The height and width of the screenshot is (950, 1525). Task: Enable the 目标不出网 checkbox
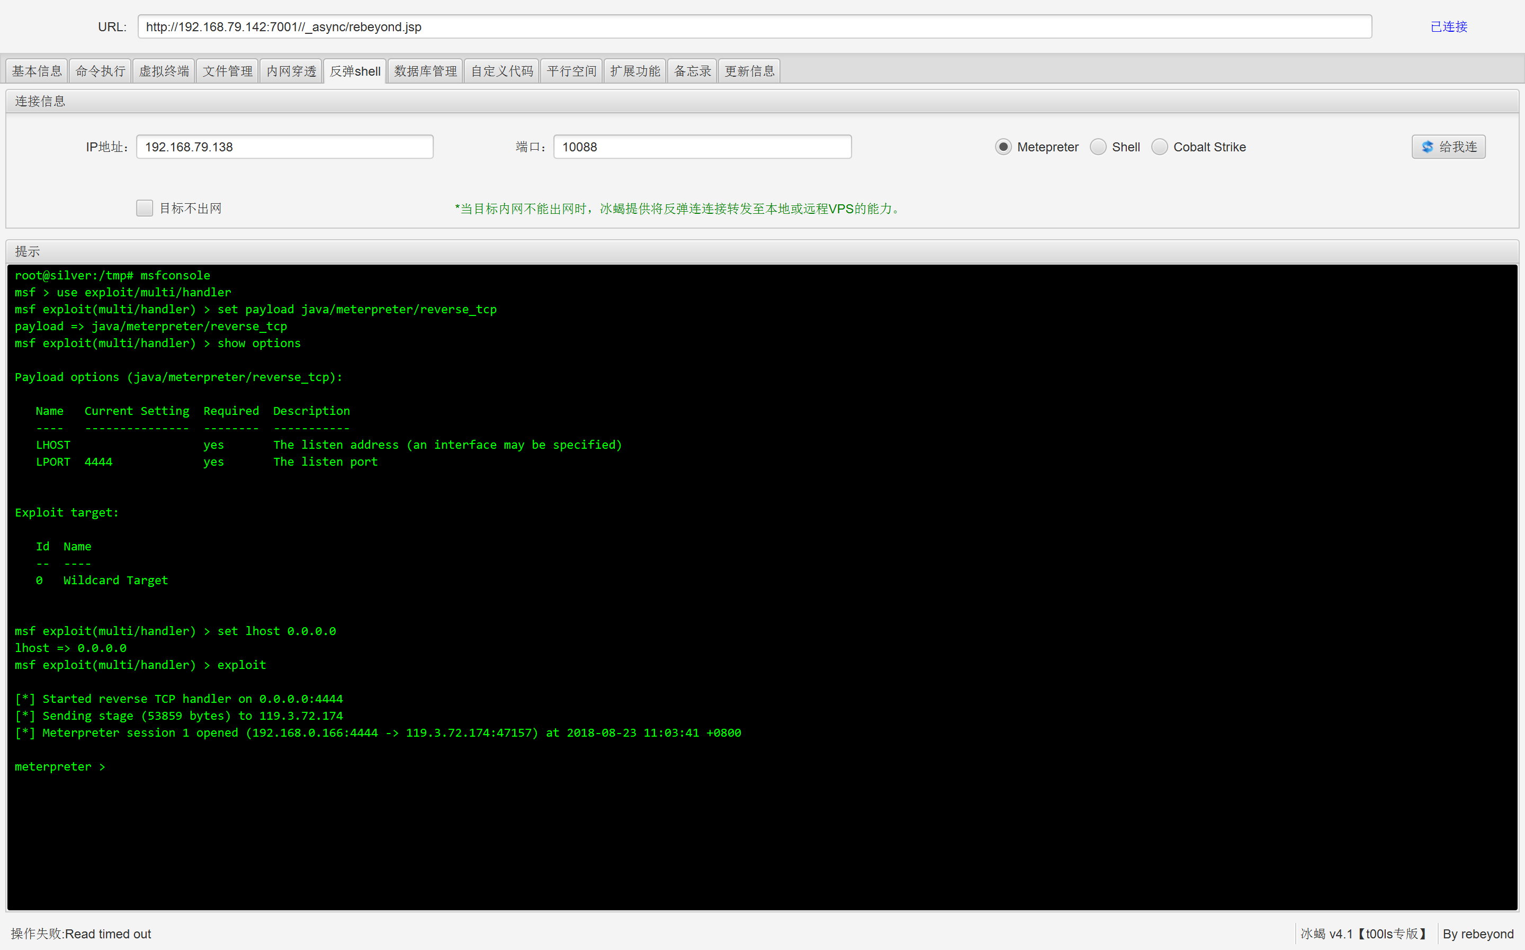(x=145, y=209)
